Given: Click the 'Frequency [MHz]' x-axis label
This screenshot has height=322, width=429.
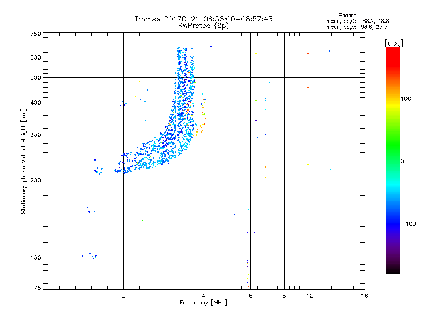Looking at the screenshot, I should click(x=203, y=302).
